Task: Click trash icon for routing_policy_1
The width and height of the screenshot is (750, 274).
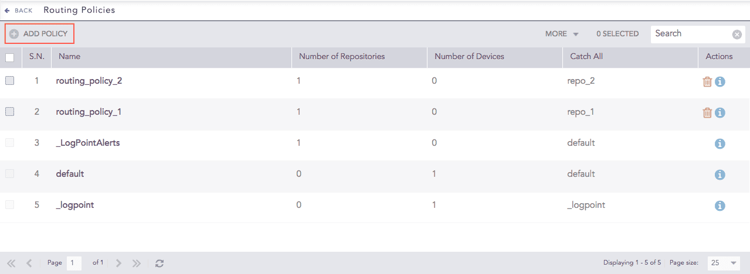Action: [x=707, y=112]
